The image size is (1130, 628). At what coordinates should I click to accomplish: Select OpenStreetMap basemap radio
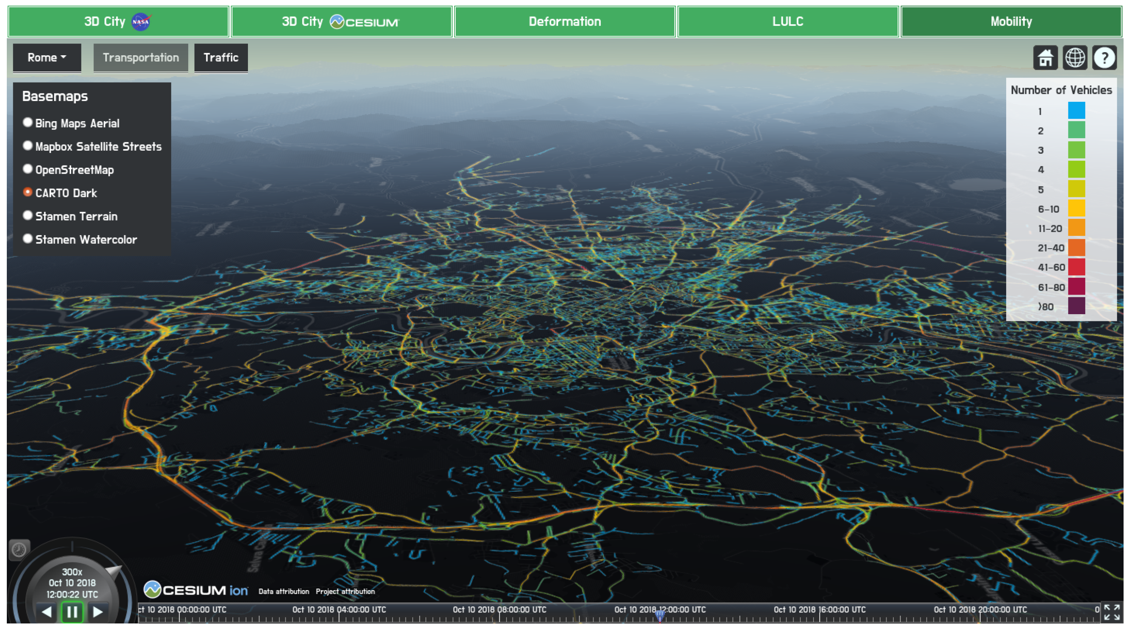pos(28,169)
